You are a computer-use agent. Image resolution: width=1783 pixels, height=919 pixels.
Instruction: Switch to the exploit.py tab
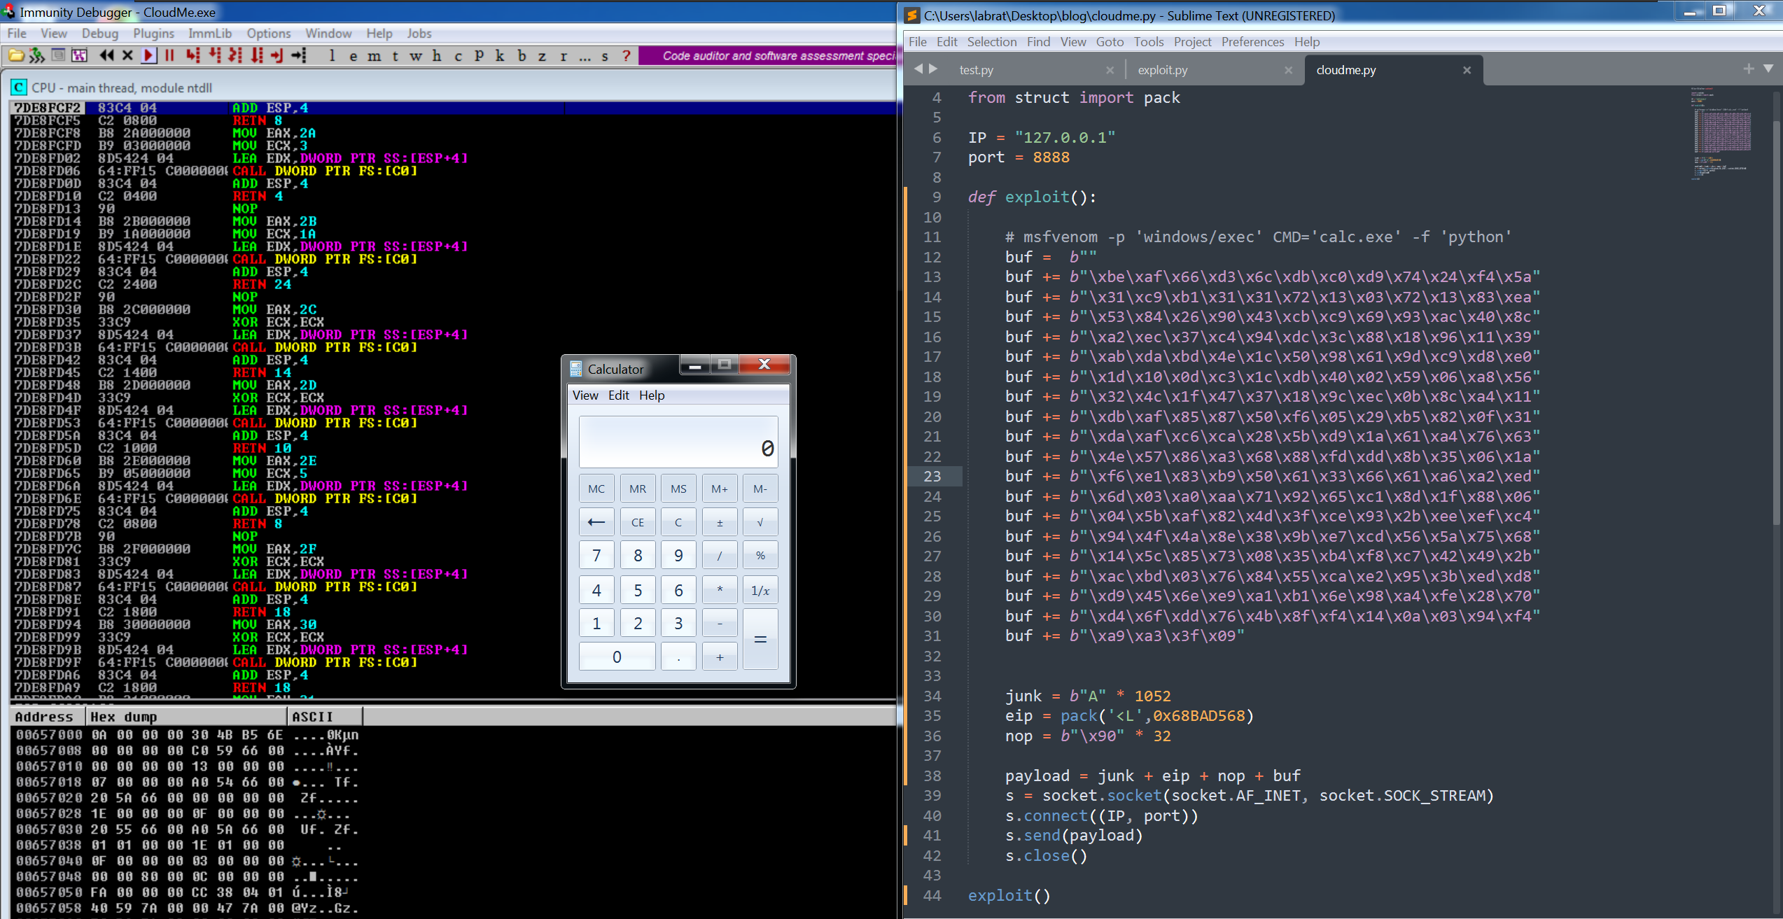[1163, 70]
